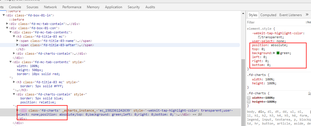311x126 pixels.
Task: Toggle the struck-through height: 100% checkbox
Action: pos(249,102)
